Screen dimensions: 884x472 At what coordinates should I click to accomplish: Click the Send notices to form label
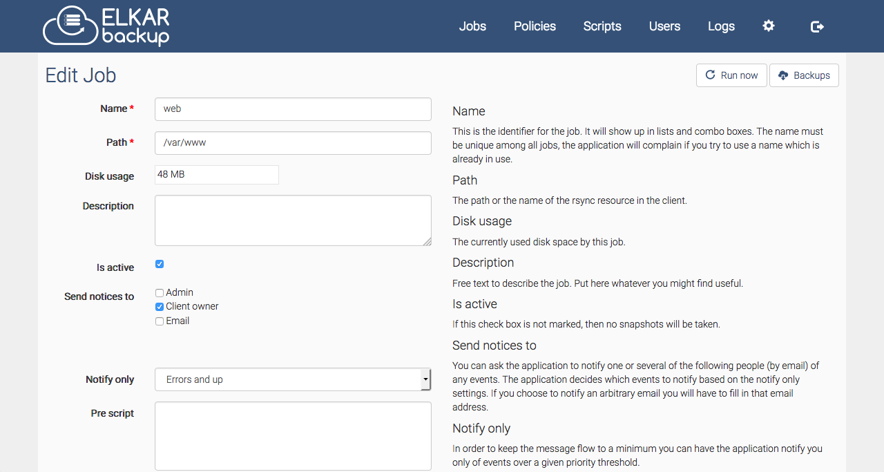[x=99, y=296]
